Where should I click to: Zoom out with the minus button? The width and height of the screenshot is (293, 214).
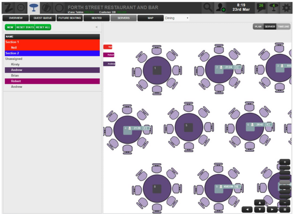[x=284, y=202]
